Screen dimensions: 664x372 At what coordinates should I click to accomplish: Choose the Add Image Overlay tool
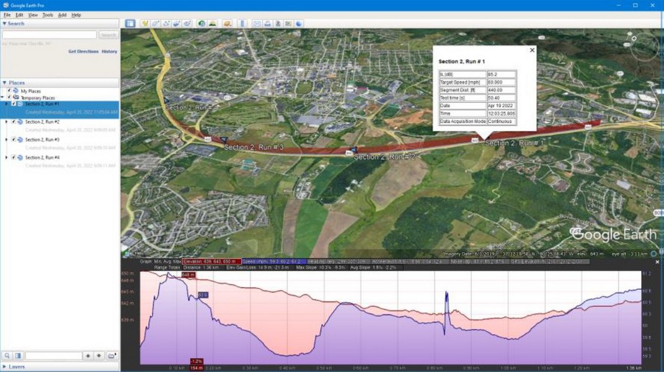point(177,24)
